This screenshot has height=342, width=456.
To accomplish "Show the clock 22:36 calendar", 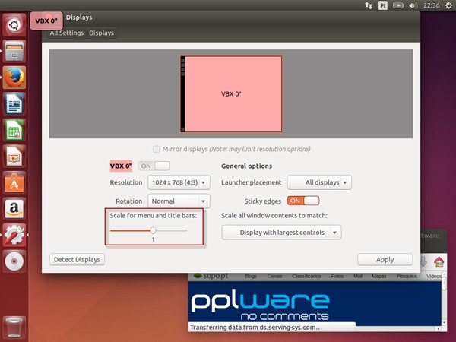I will coord(431,5).
